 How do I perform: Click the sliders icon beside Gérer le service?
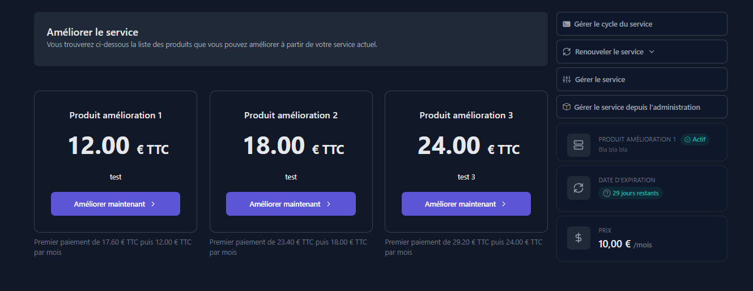click(x=567, y=80)
